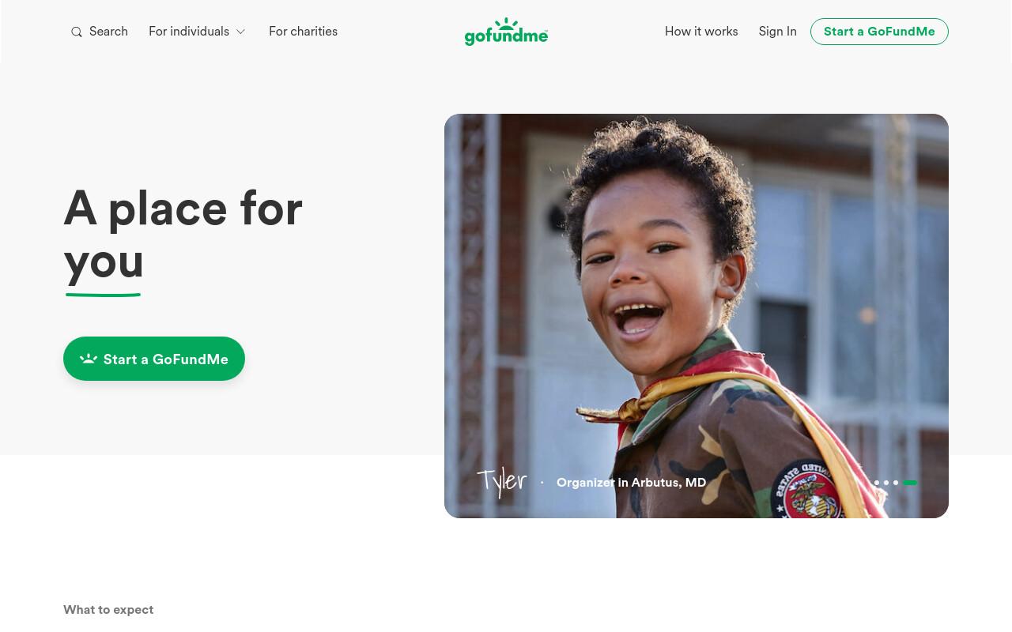
Task: Click the outlined Start a GoFundMe header button
Action: tap(879, 32)
